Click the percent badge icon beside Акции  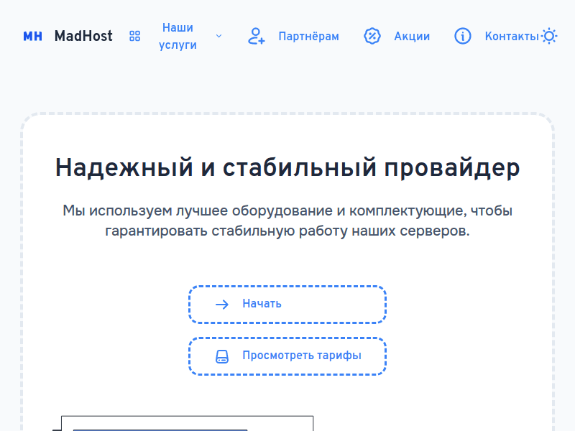tap(372, 36)
